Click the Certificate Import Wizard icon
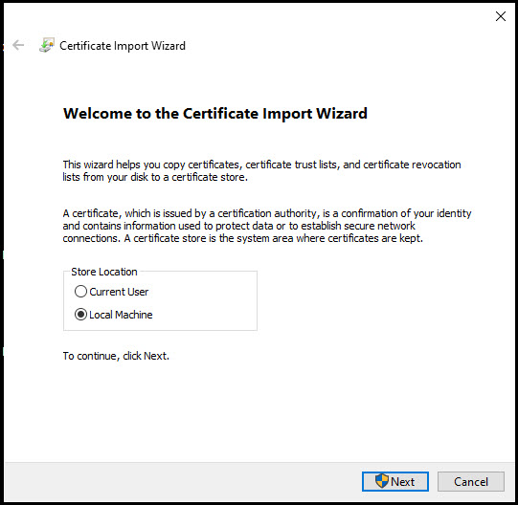Viewport: 518px width, 505px height. pos(47,45)
